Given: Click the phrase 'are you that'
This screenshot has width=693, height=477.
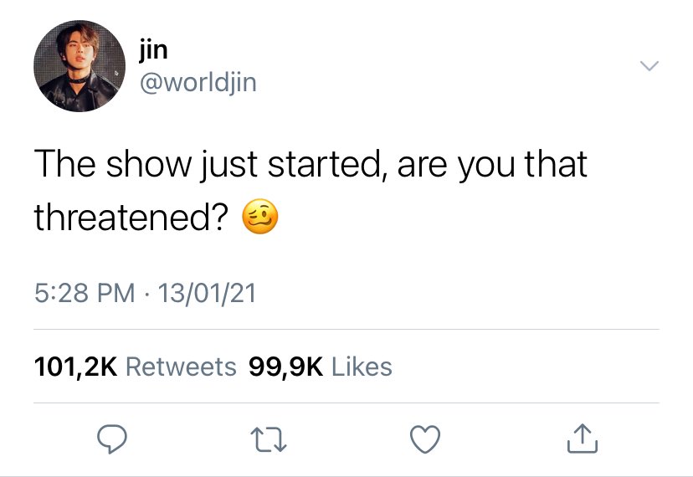Looking at the screenshot, I should click(x=492, y=165).
